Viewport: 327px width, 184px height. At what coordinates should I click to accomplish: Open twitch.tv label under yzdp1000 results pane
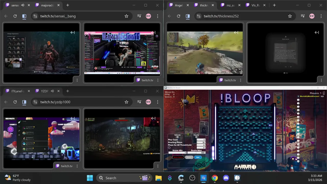click(x=64, y=166)
